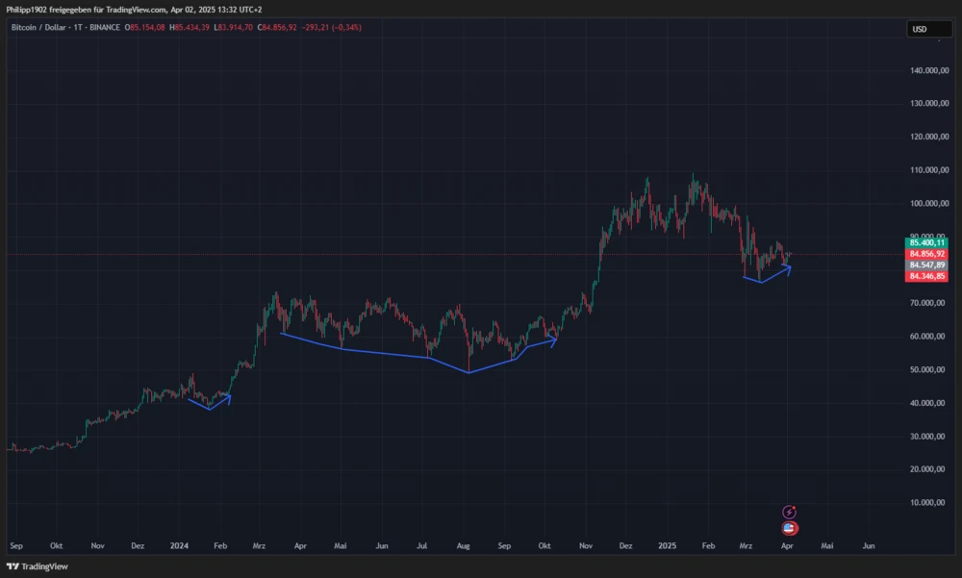Click the open value O 85.154,08

coord(144,28)
